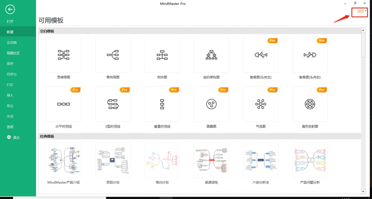Click the Pro badge on 水平时间线
The width and height of the screenshot is (372, 199).
[75, 90]
